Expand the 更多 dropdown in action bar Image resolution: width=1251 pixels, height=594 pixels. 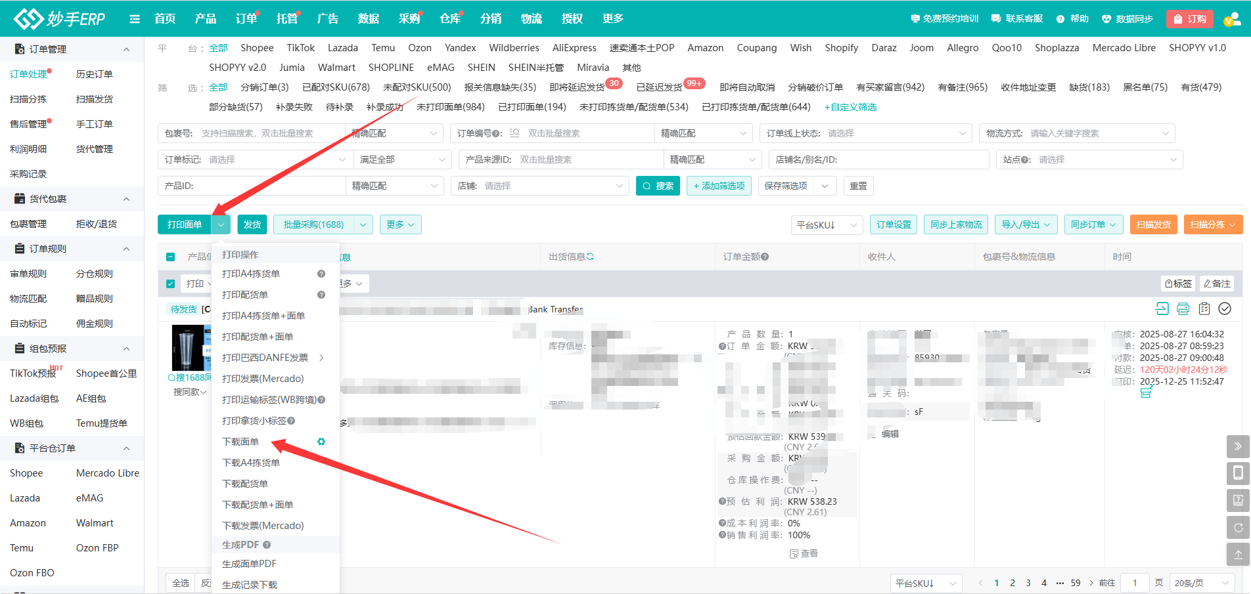[x=400, y=224]
